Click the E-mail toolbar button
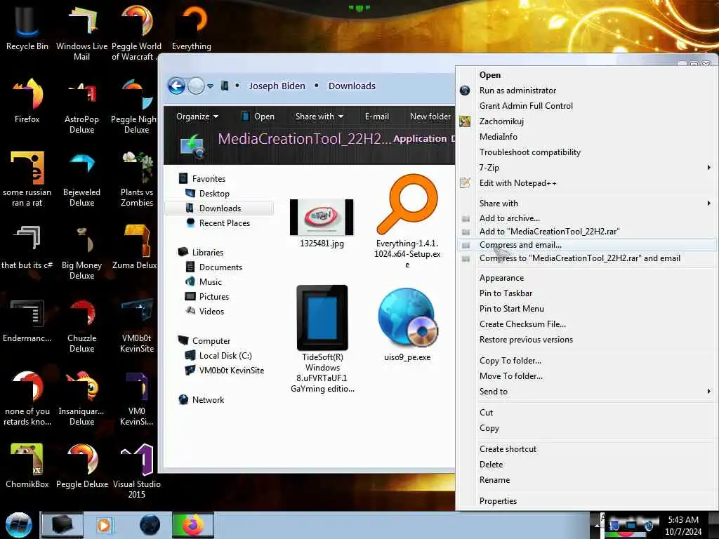This screenshot has width=719, height=539. click(x=377, y=117)
